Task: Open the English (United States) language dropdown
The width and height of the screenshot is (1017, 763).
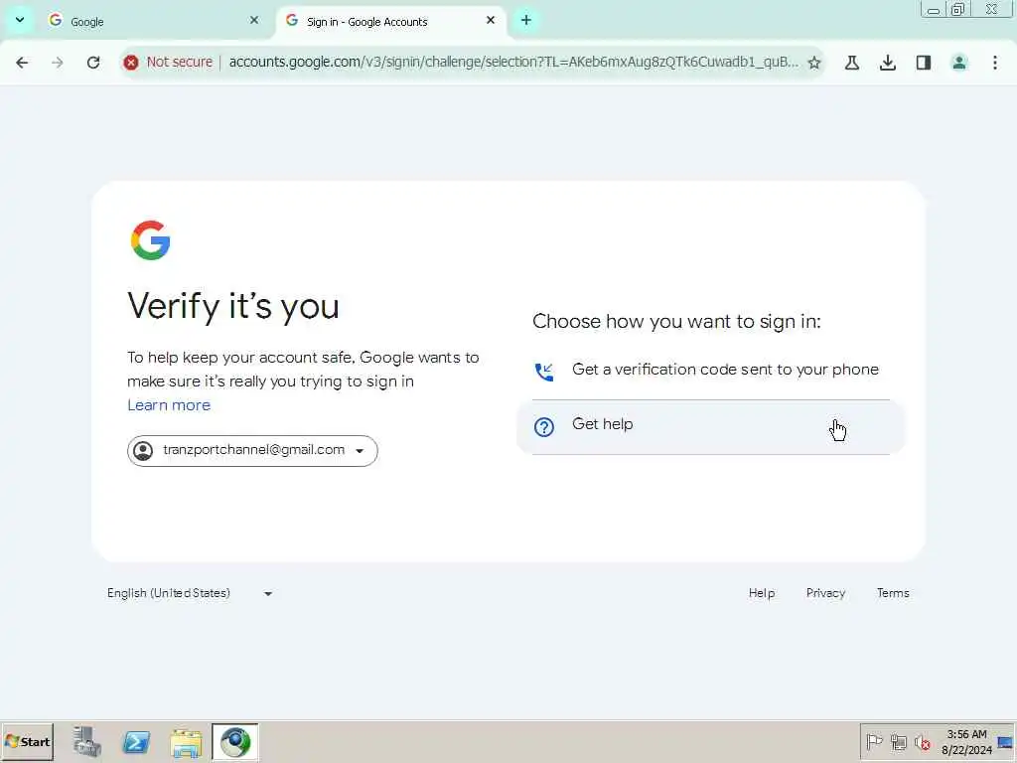Action: click(190, 593)
